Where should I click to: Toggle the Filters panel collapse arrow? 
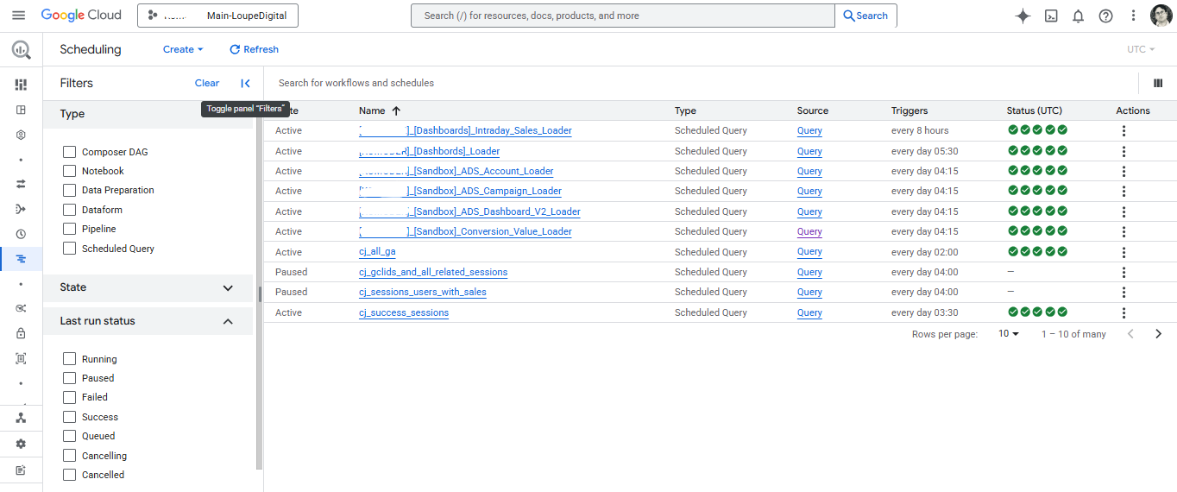(245, 83)
